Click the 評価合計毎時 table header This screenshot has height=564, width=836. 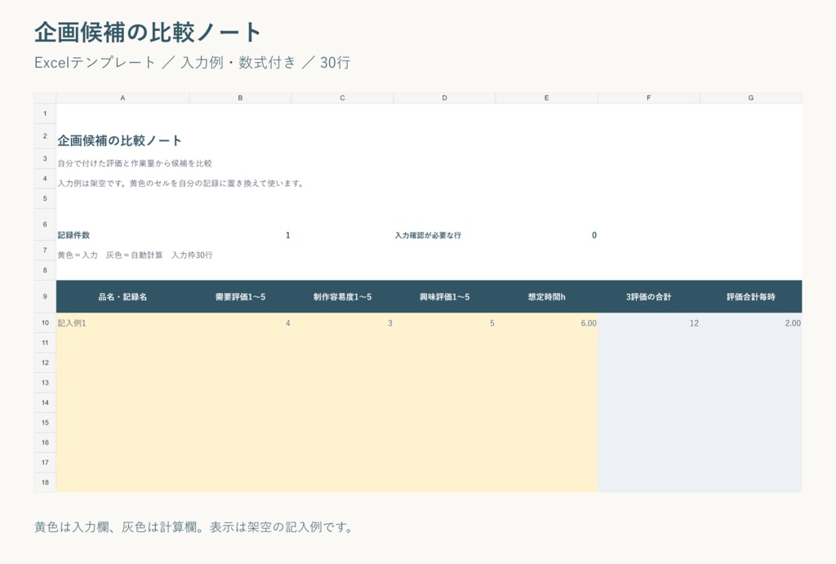751,297
